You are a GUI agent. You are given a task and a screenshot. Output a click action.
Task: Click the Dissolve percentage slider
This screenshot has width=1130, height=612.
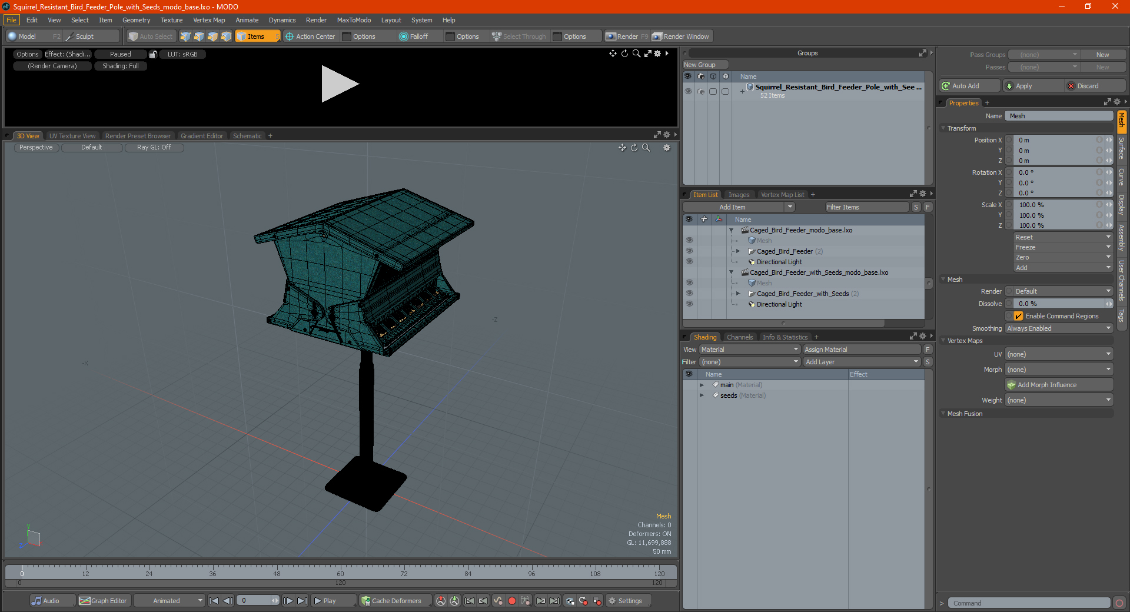(1059, 304)
